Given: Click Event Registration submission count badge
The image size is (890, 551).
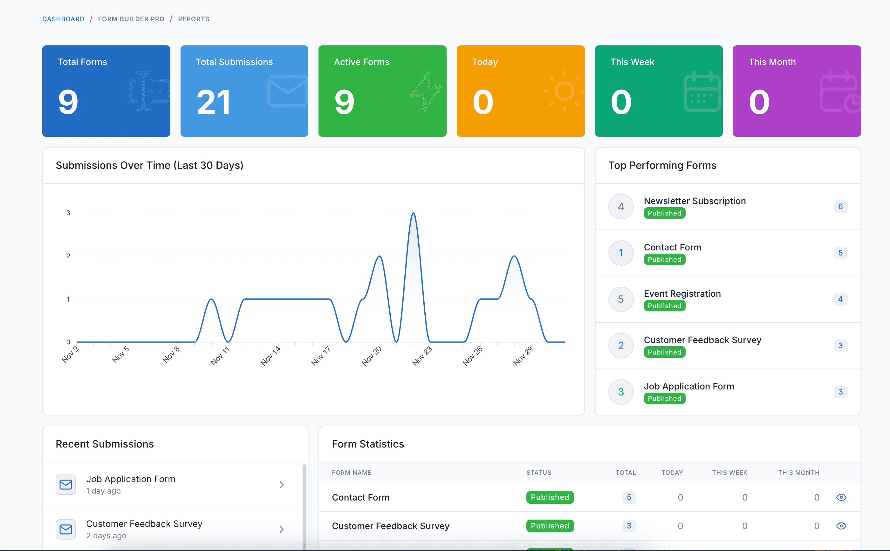Looking at the screenshot, I should tap(840, 299).
